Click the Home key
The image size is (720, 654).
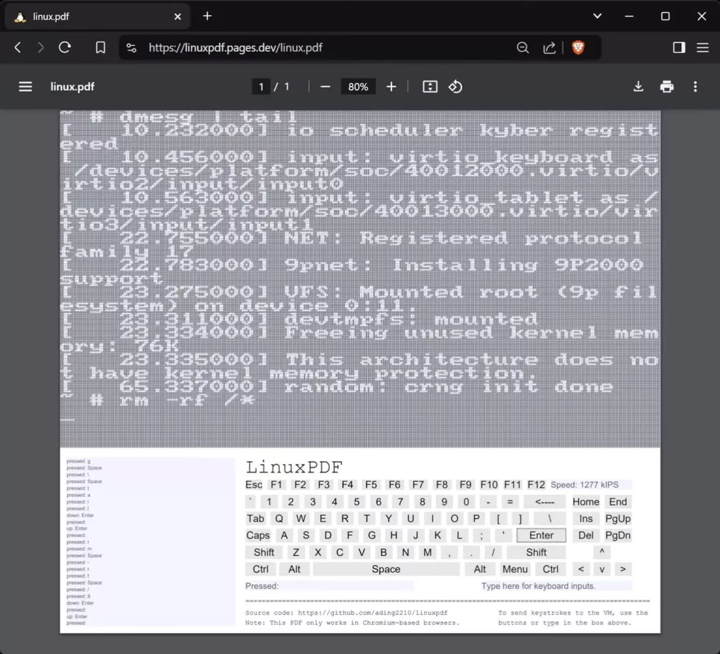coord(586,502)
